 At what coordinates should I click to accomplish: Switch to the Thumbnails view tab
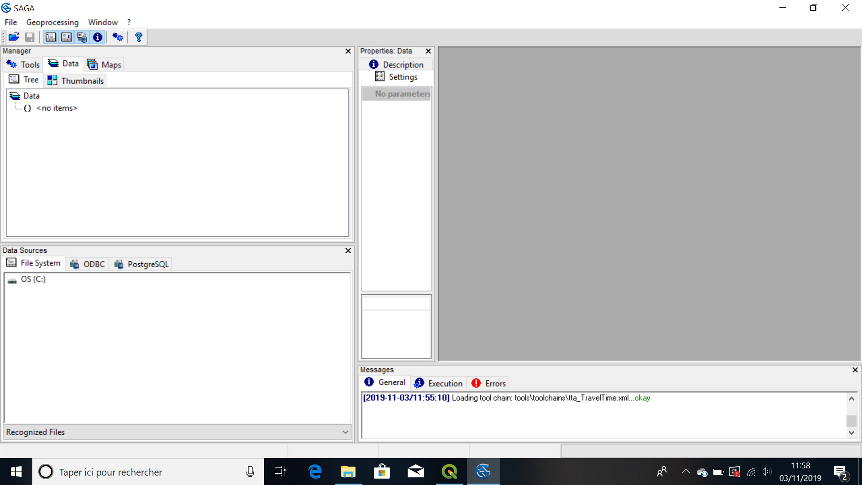click(75, 81)
